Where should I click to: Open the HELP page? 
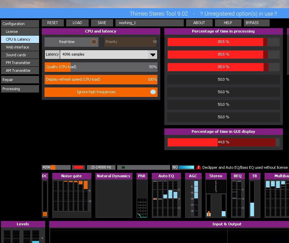click(228, 23)
